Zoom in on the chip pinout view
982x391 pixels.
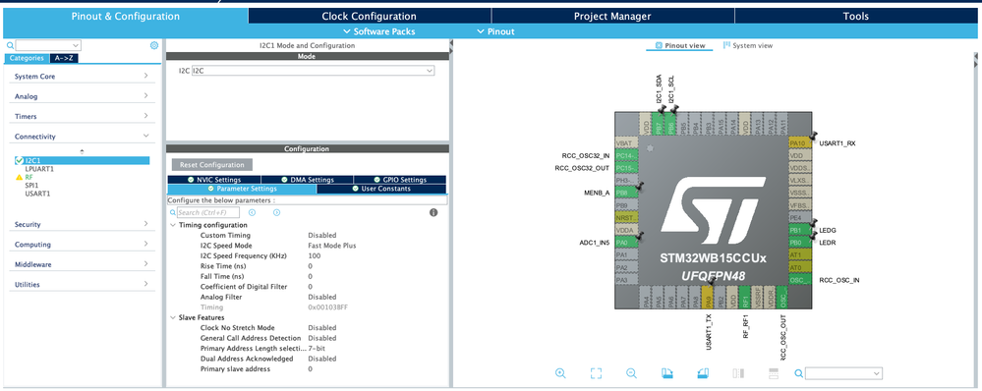[x=560, y=373]
